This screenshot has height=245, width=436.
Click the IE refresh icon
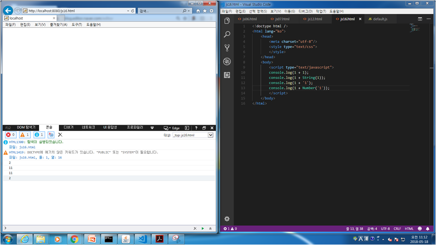click(133, 11)
